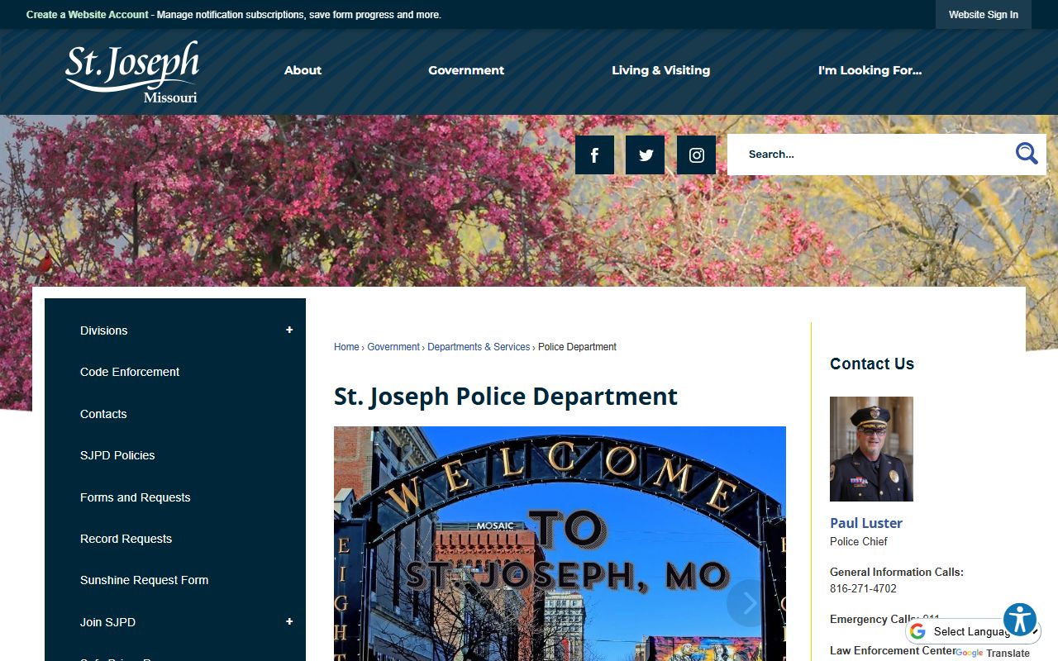Viewport: 1058px width, 661px height.
Task: Click Create a Website Account link
Action: click(88, 15)
